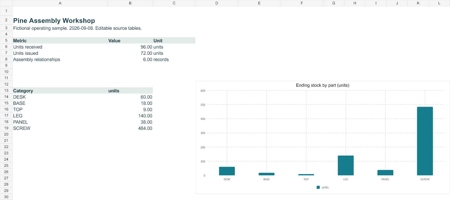Select the Units issued cell

pos(60,53)
